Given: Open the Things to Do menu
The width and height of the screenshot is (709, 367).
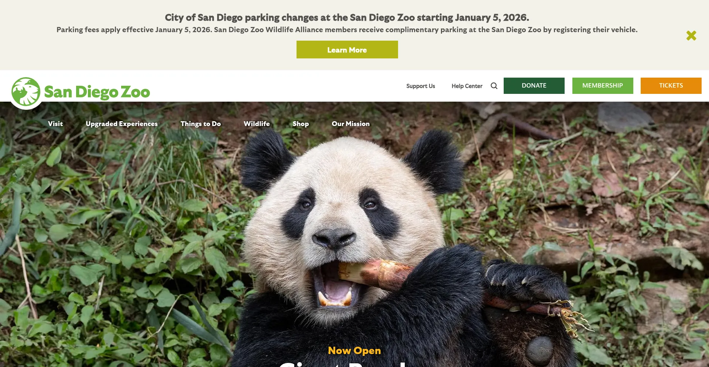Looking at the screenshot, I should 201,124.
